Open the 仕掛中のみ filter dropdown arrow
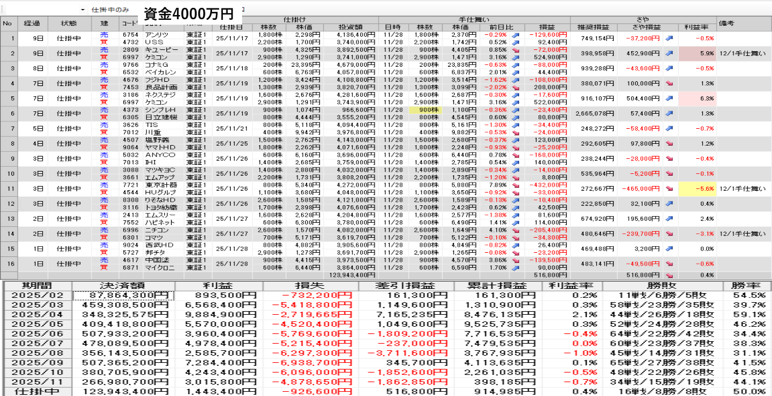 click(82, 10)
